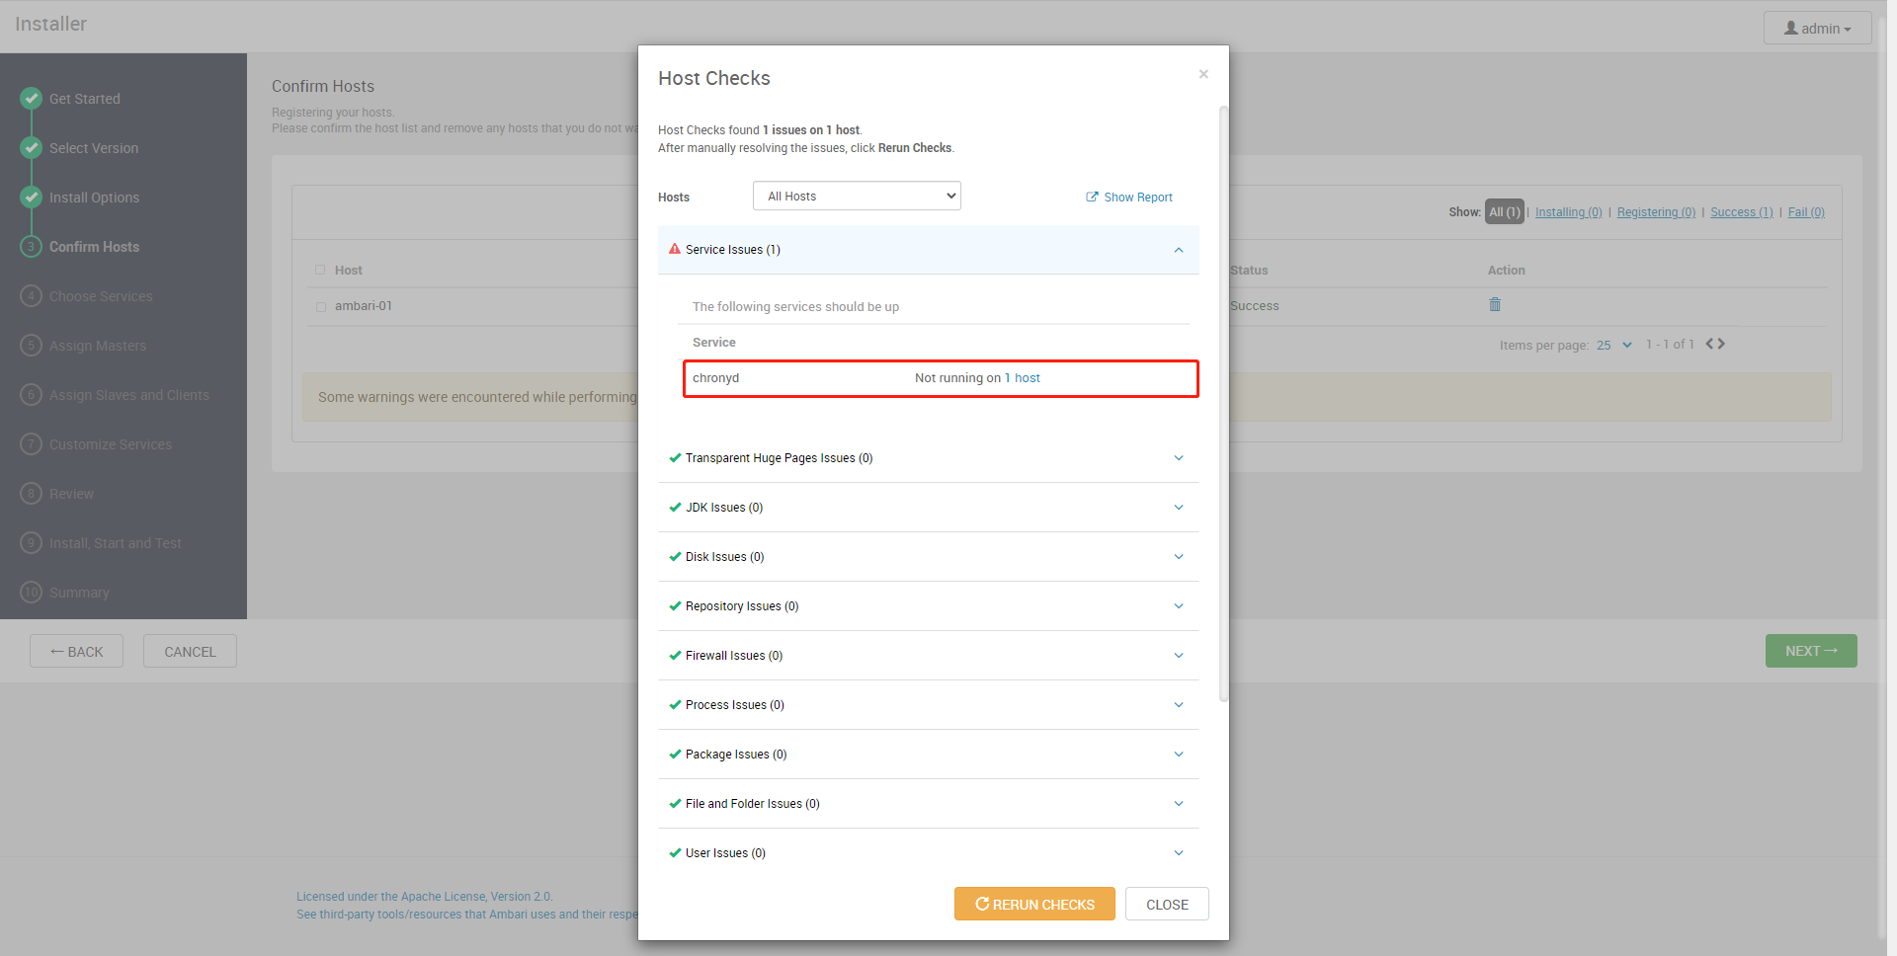Expand the Firewall Issues section
This screenshot has width=1897, height=956.
[1178, 656]
